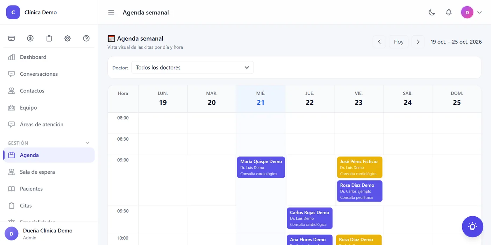The height and width of the screenshot is (245, 491).
Task: Open the settings gear icon
Action: tap(68, 38)
